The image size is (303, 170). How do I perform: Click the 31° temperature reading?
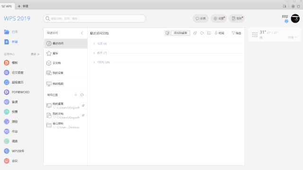263,32
